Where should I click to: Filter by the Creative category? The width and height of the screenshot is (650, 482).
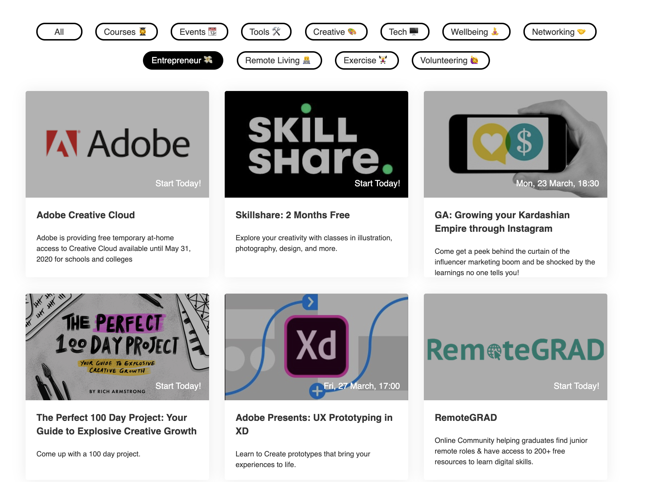(x=336, y=32)
